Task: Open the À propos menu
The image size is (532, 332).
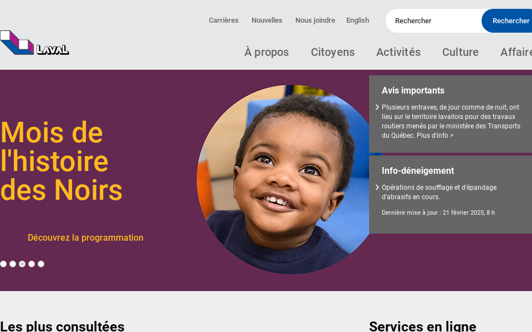Action: 267,52
